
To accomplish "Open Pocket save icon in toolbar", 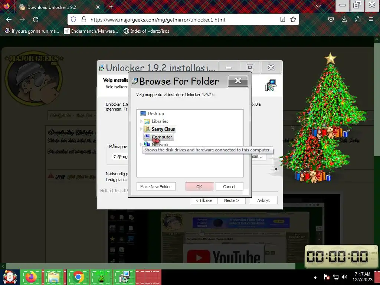I will 331,19.
